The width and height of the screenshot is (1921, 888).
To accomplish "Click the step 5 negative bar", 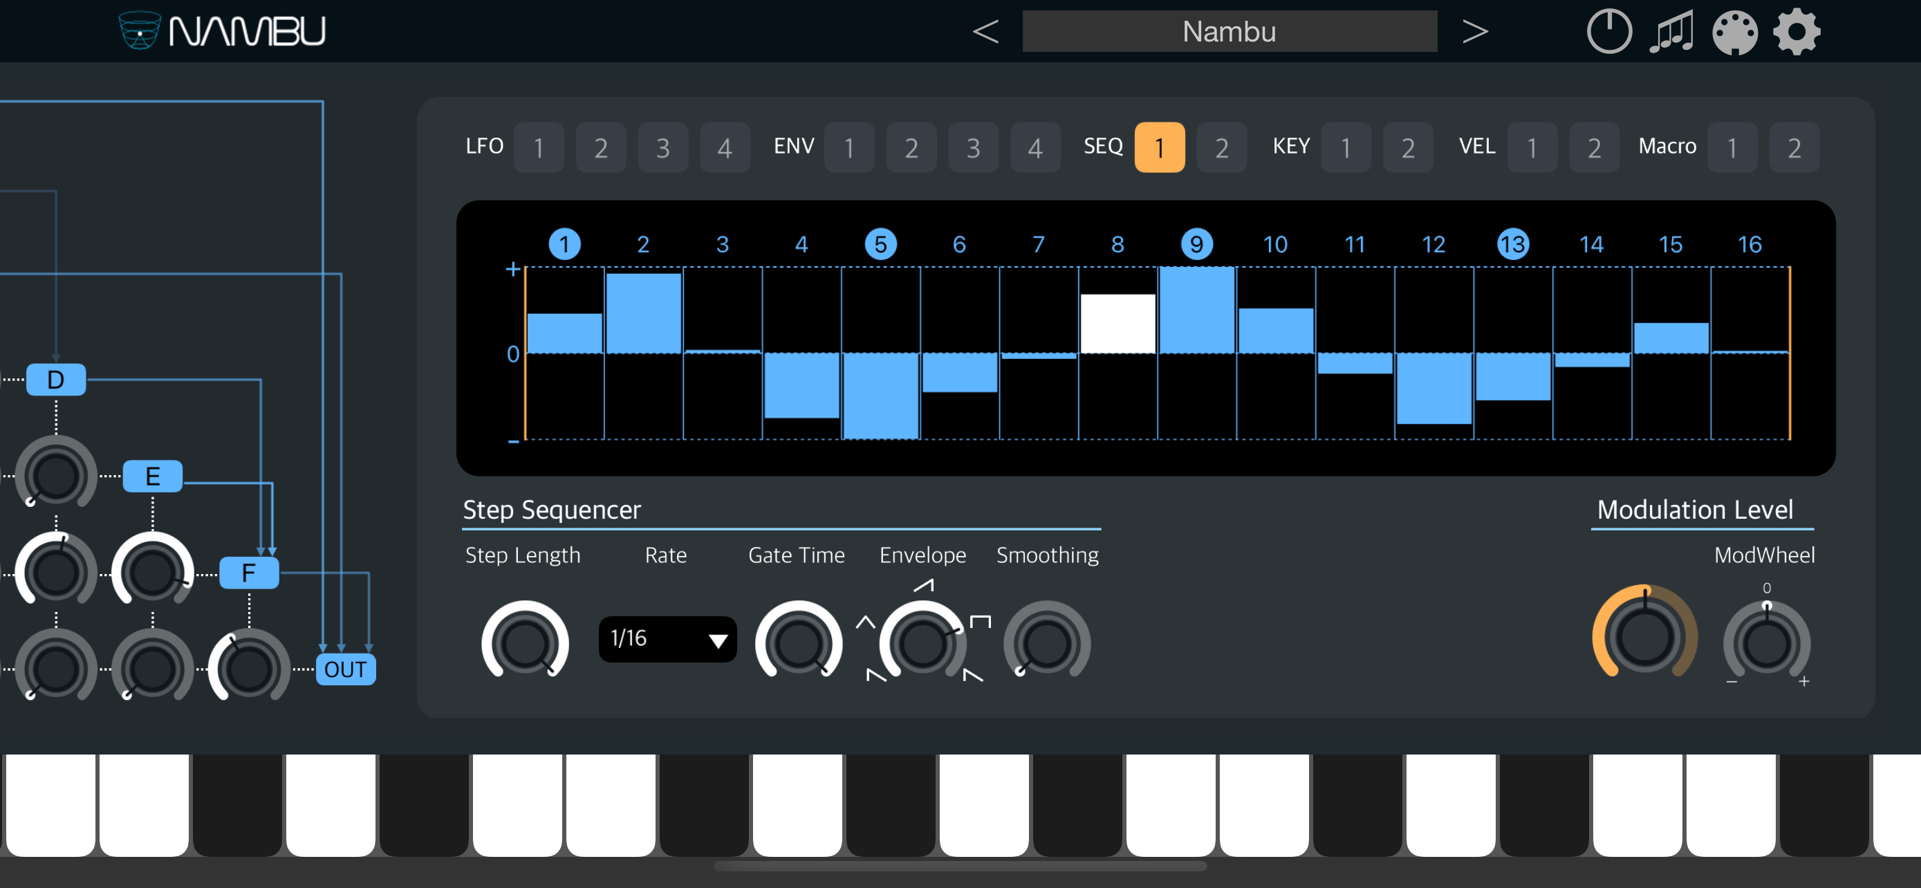I will pyautogui.click(x=881, y=395).
